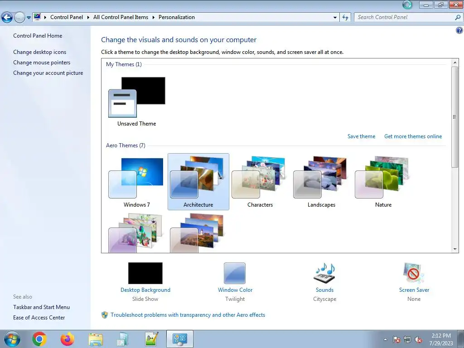Click the Screen Saver link text
This screenshot has width=464, height=348.
click(414, 290)
